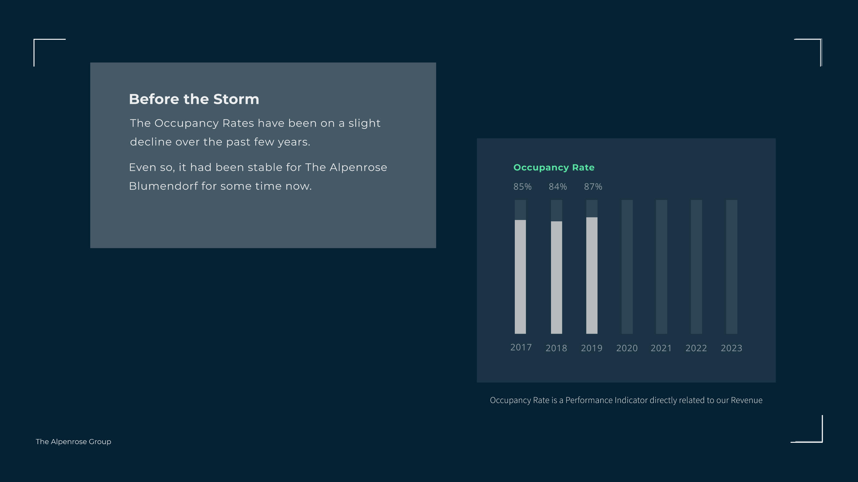Click the 84% value label
This screenshot has height=482, width=858.
point(558,187)
